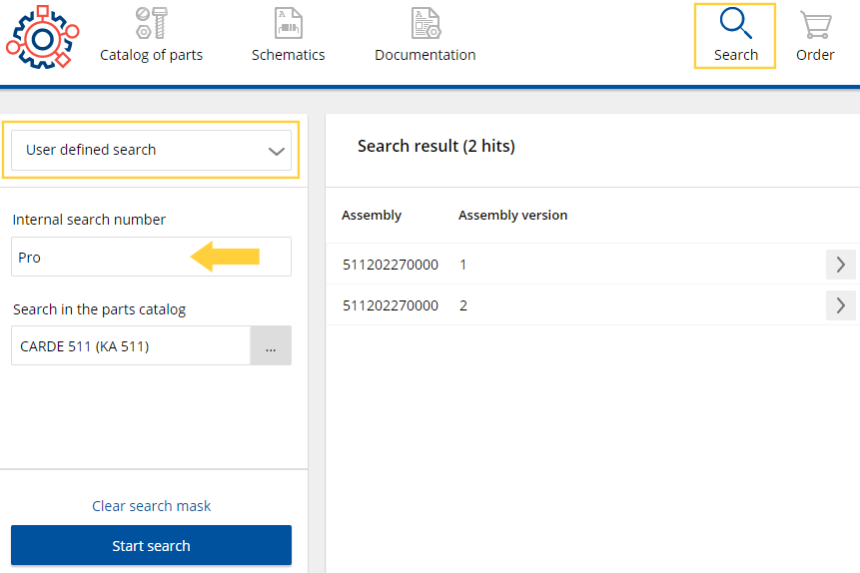Open Order via the shopping cart icon
The image size is (860, 573).
[816, 25]
